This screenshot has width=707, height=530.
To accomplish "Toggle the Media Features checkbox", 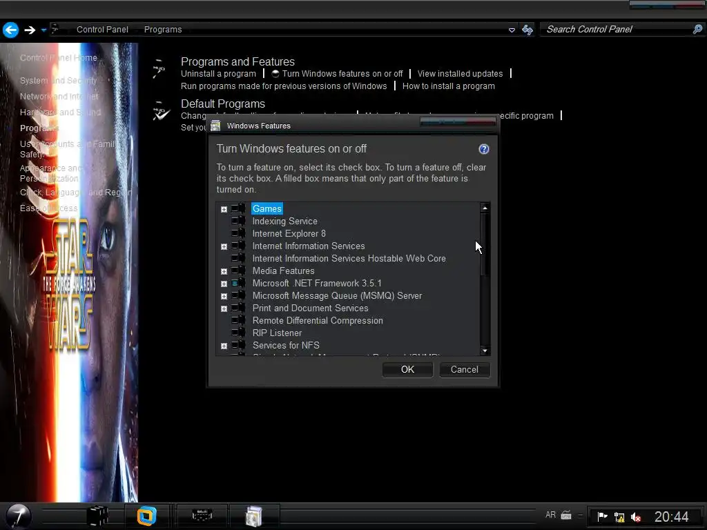I will point(235,271).
